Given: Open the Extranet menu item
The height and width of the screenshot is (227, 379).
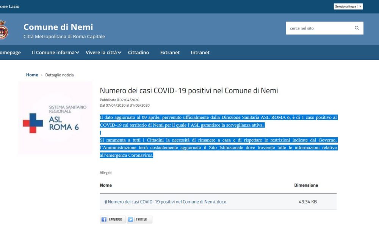Looking at the screenshot, I should pyautogui.click(x=170, y=52).
